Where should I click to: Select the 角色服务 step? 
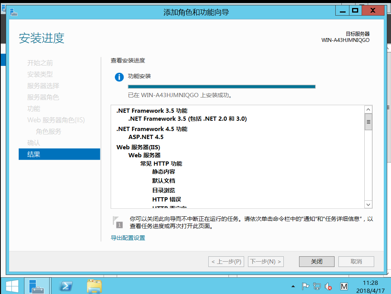click(x=48, y=131)
